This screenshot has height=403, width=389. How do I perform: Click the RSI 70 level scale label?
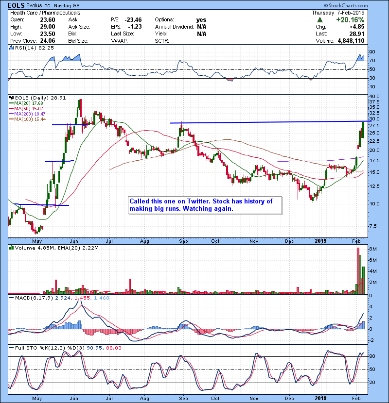(372, 61)
